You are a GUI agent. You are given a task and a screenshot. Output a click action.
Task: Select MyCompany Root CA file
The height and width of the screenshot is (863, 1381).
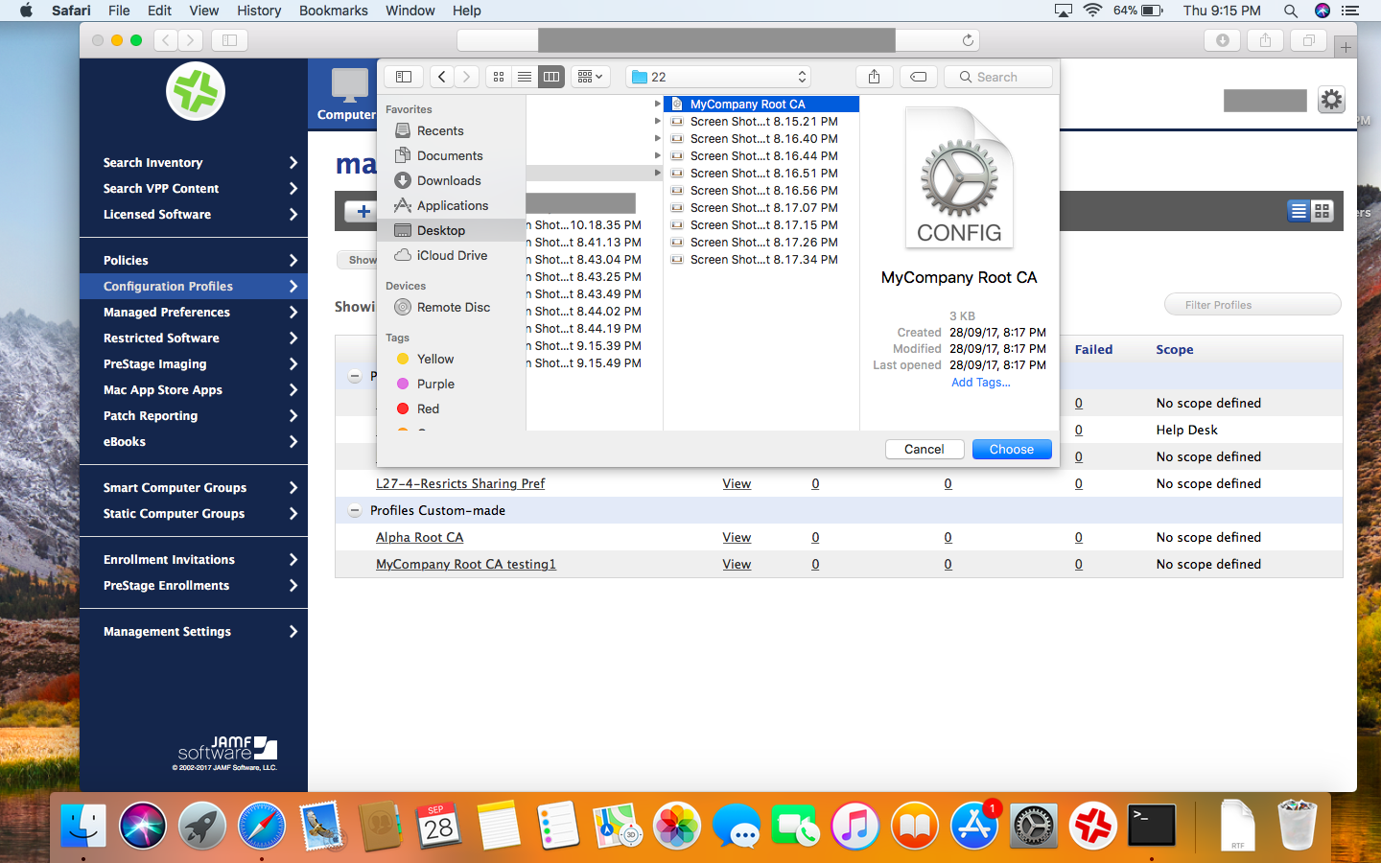(x=761, y=104)
